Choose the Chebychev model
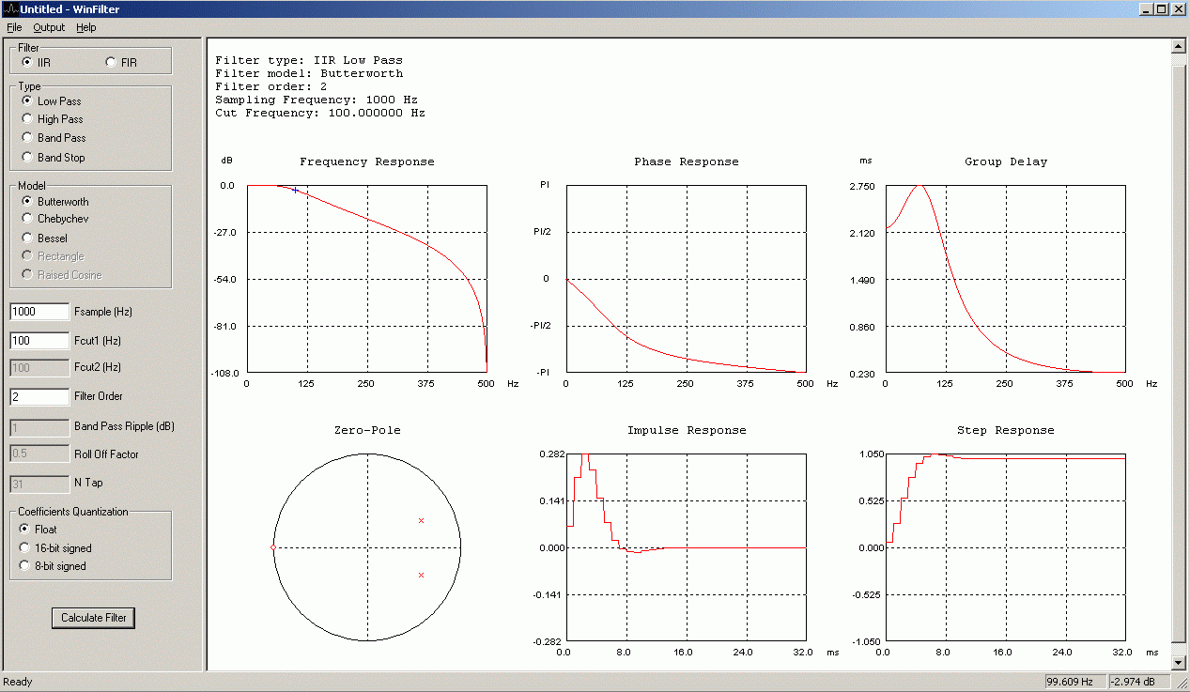Screen dimensions: 1190x692 click(55, 219)
